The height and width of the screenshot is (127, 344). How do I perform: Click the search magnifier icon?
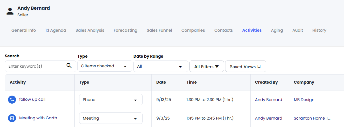[x=69, y=66]
